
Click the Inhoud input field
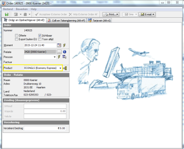point(45,106)
